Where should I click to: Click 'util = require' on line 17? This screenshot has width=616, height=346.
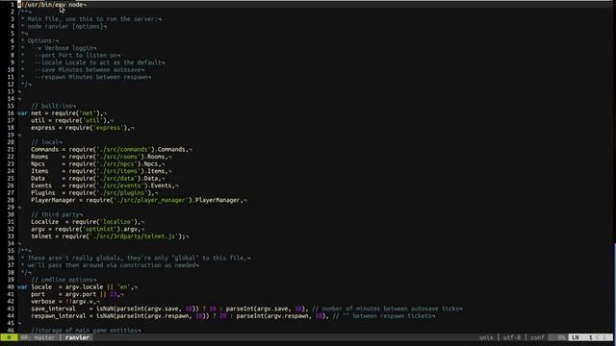tap(55, 120)
